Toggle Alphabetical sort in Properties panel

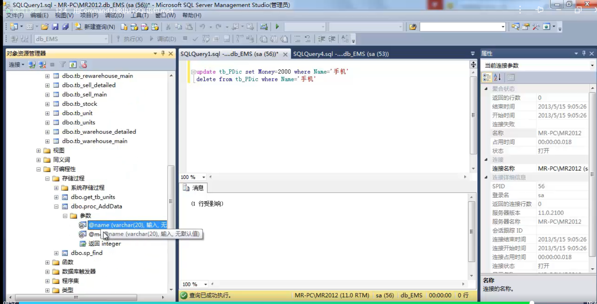click(498, 77)
